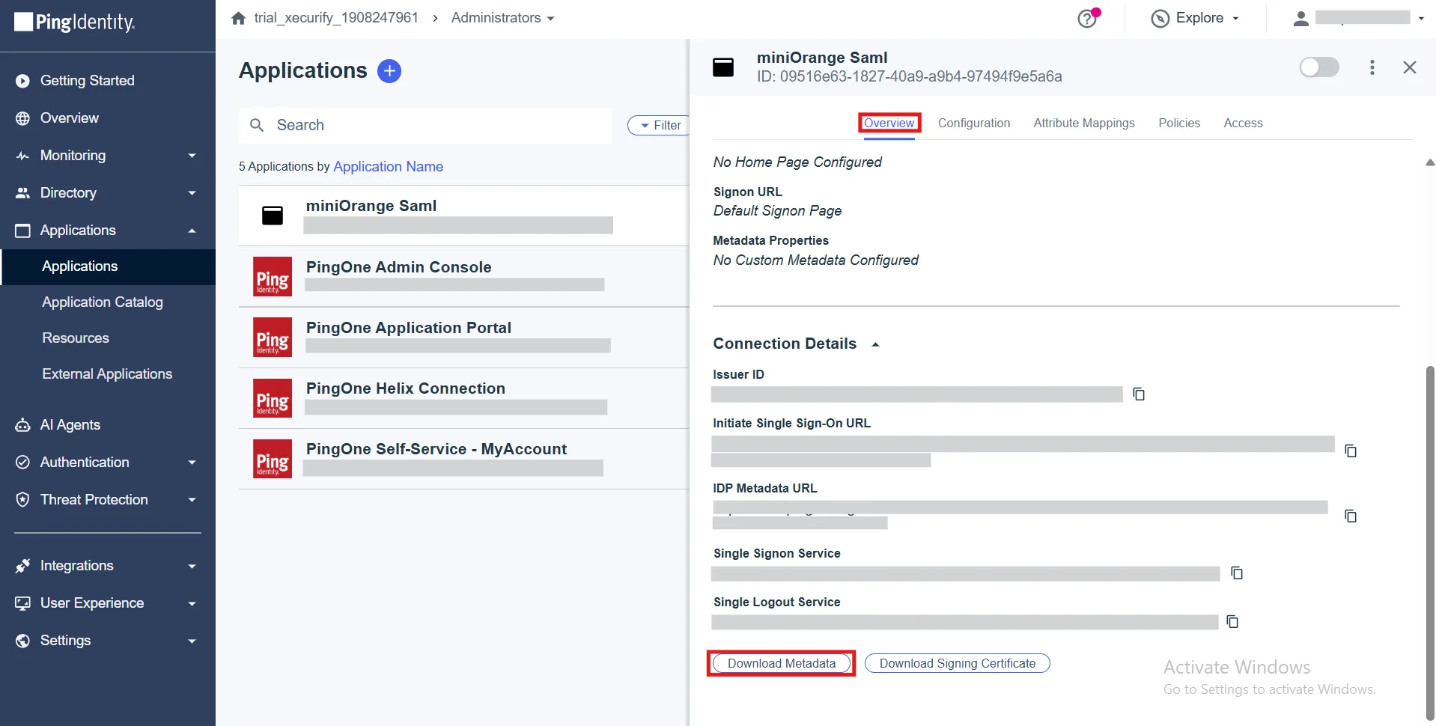The height and width of the screenshot is (726, 1436).
Task: Open External Applications in sidebar
Action: click(108, 374)
